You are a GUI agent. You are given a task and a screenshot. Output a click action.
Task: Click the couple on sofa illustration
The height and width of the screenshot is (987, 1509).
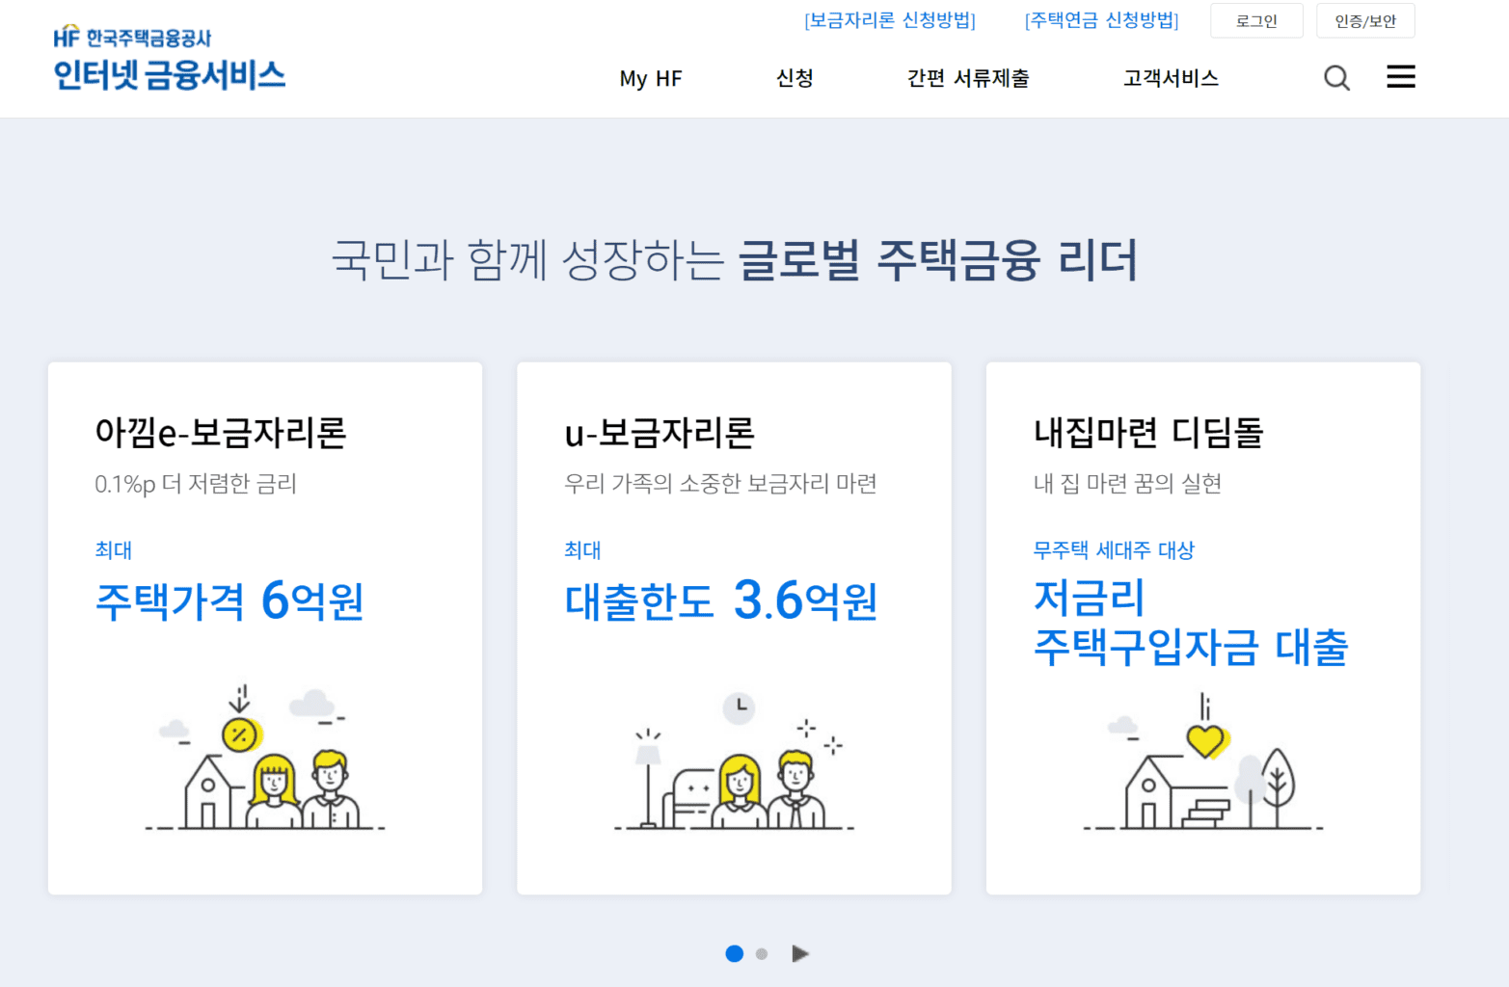click(734, 761)
